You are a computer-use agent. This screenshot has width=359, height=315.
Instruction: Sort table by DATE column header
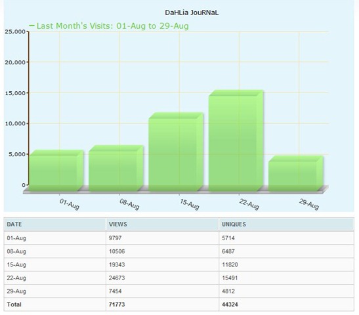coord(14,224)
